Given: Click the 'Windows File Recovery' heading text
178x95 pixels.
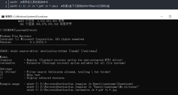Looking at the screenshot, I should (x=16, y=36).
